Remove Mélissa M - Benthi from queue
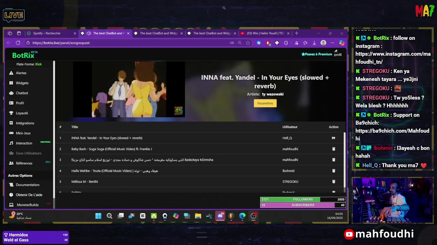The image size is (437, 245). [334, 182]
